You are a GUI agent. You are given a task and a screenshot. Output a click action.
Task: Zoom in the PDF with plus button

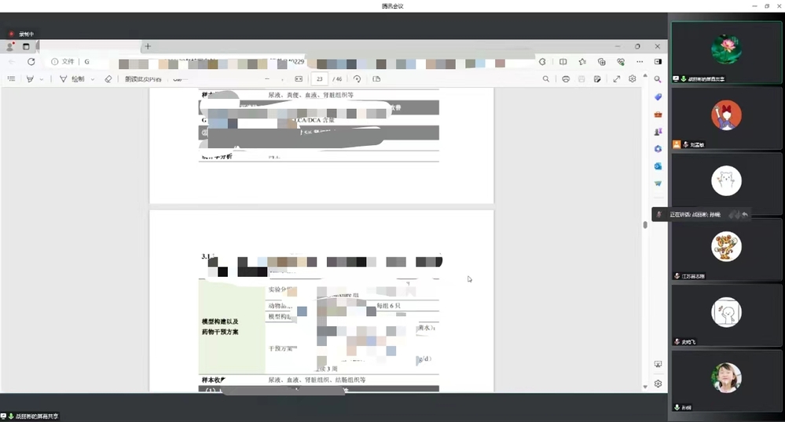tap(282, 79)
